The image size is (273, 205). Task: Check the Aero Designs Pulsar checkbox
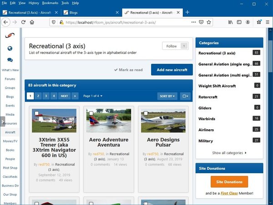coord(145,113)
